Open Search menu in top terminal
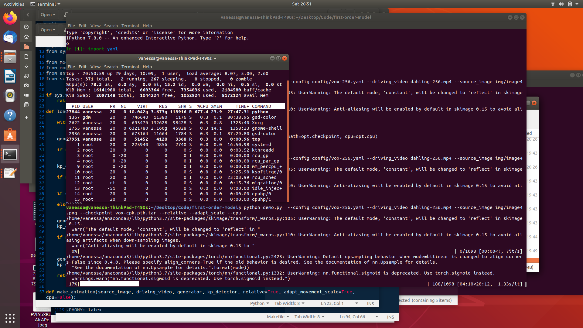Viewport: 583px width, 328px height. (111, 26)
